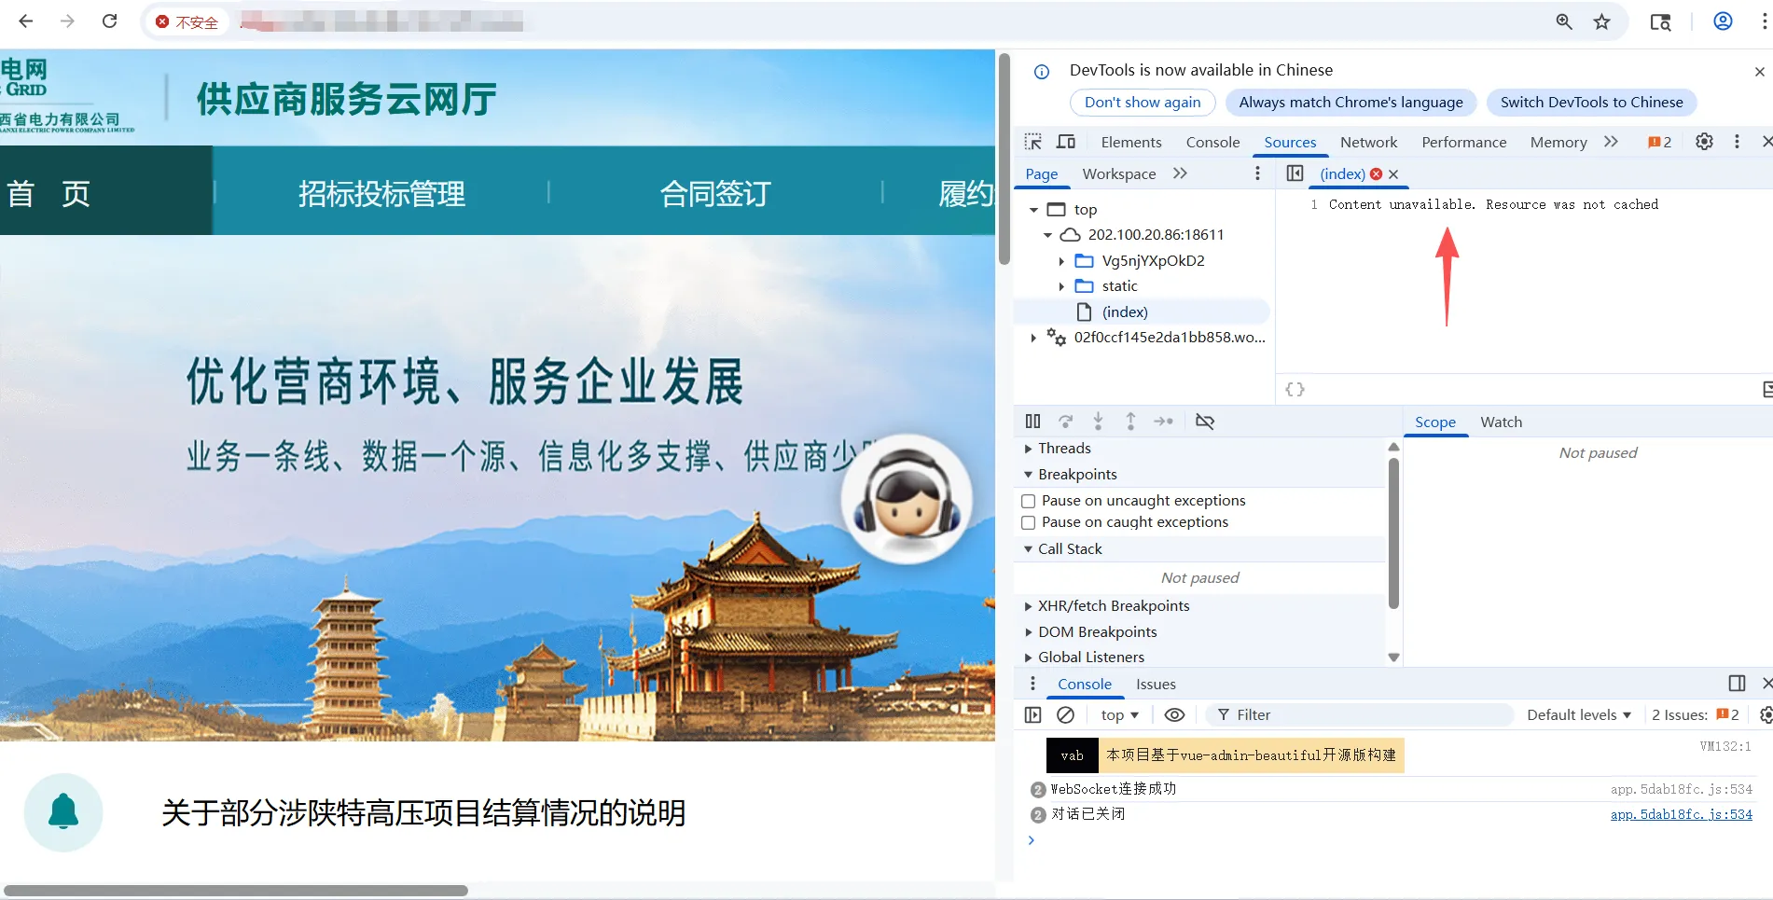Expand the XHR/fetch Breakpoints section
The height and width of the screenshot is (900, 1773).
click(1029, 605)
